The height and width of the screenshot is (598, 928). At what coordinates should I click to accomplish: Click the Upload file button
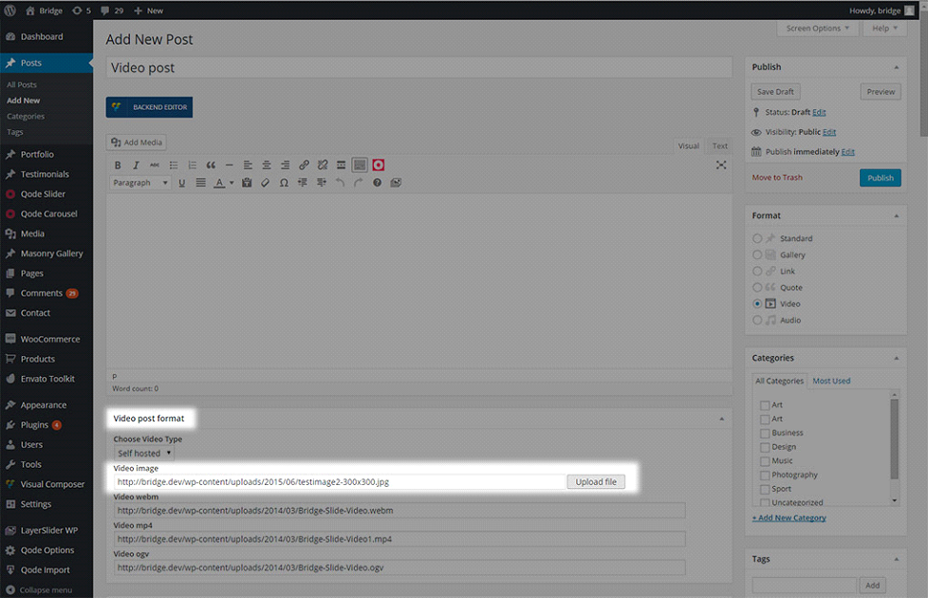(x=596, y=482)
